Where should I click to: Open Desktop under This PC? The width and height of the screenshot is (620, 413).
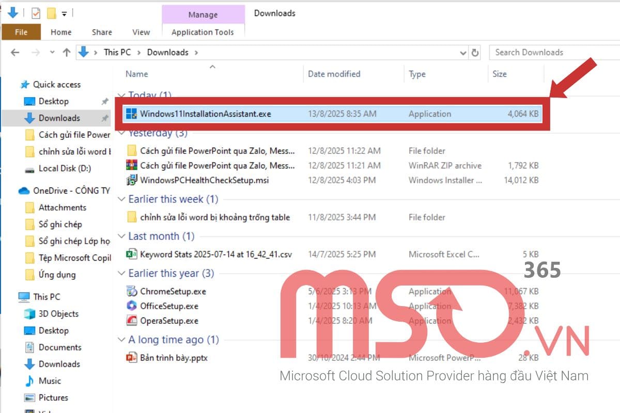(53, 330)
